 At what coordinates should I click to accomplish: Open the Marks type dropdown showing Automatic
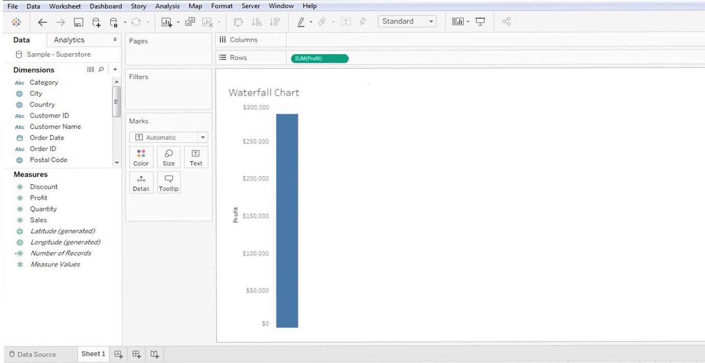[x=202, y=137]
